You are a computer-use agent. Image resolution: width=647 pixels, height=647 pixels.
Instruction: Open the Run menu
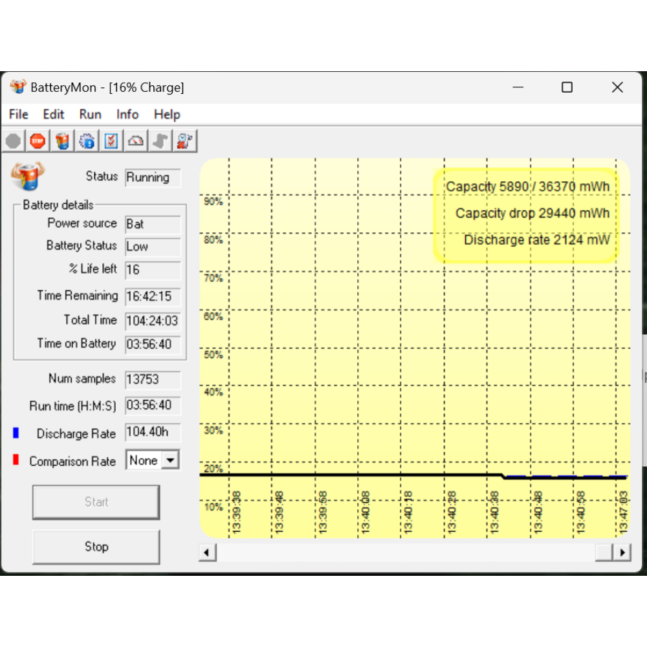point(90,115)
